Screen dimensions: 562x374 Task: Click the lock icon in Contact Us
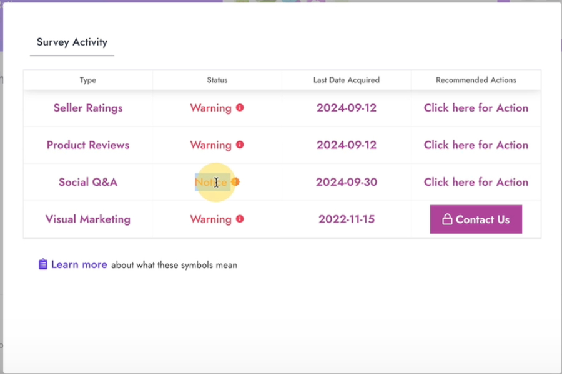coord(447,219)
